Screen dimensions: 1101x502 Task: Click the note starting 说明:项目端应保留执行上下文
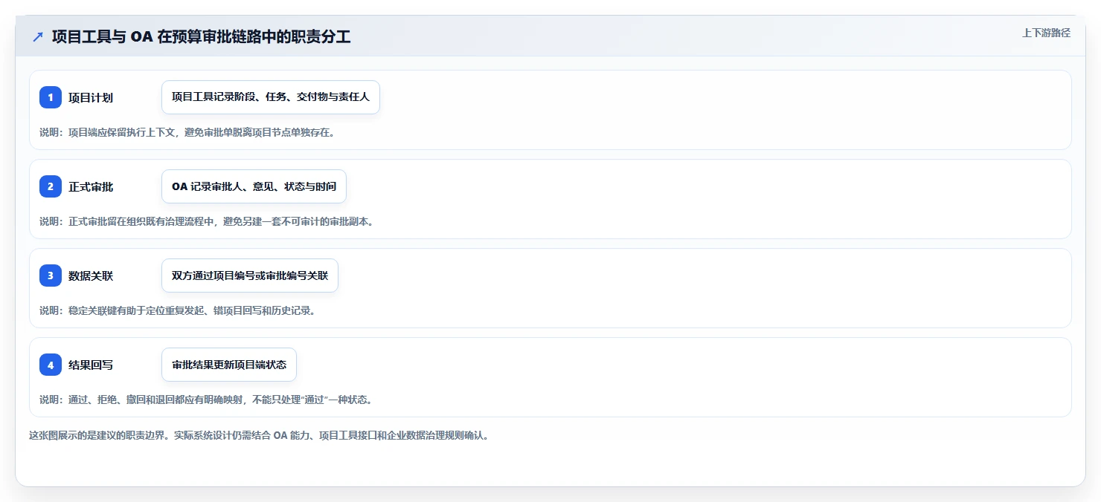[187, 132]
